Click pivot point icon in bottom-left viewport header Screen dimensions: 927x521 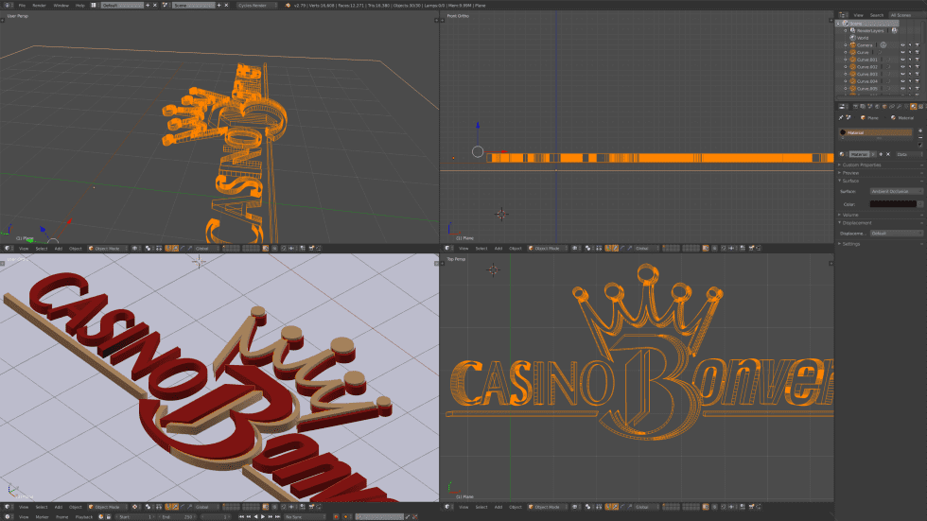(149, 507)
